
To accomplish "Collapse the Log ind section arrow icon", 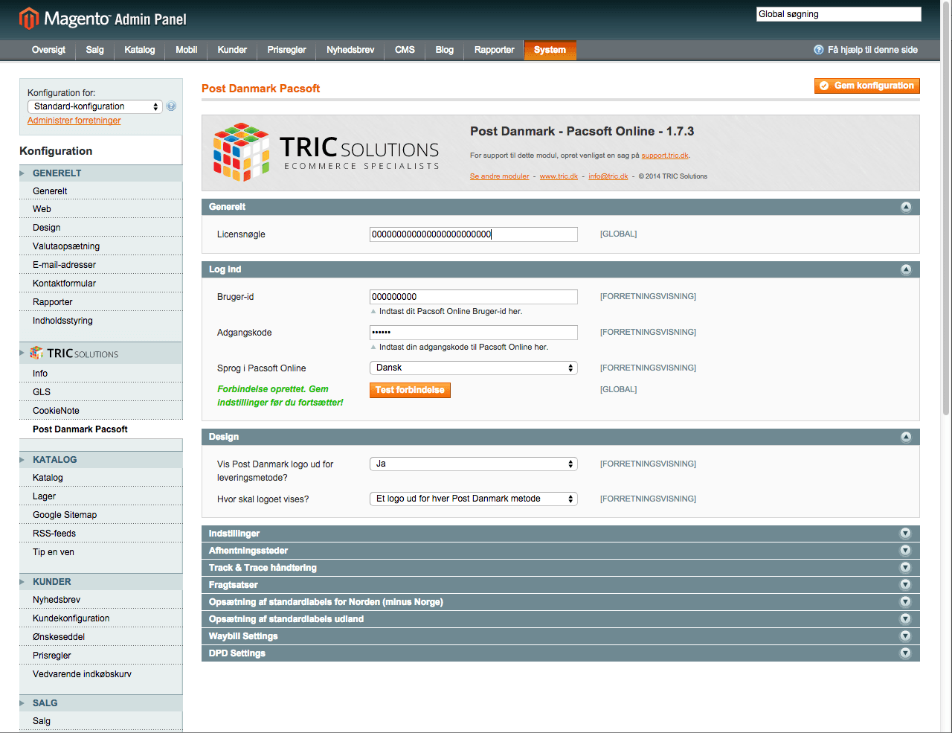I will pos(906,269).
